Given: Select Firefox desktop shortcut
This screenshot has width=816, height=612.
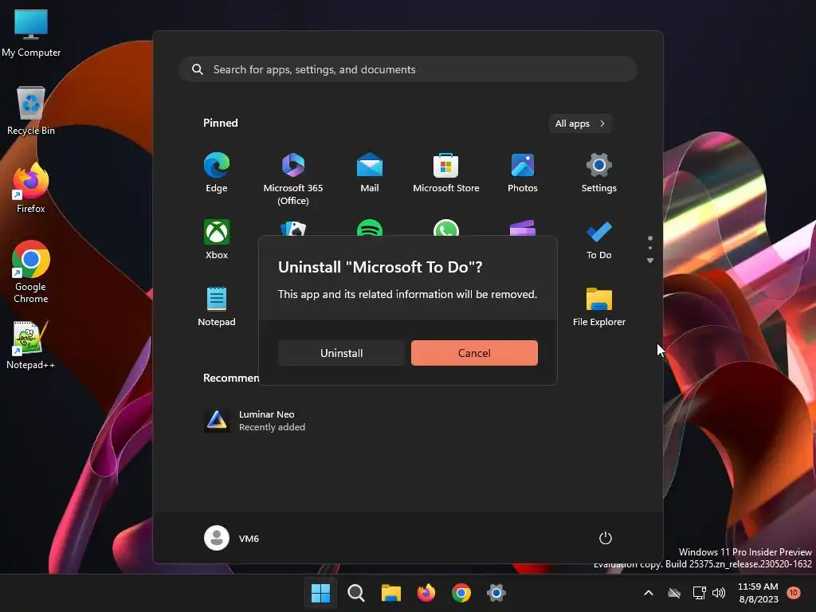Looking at the screenshot, I should pyautogui.click(x=31, y=188).
